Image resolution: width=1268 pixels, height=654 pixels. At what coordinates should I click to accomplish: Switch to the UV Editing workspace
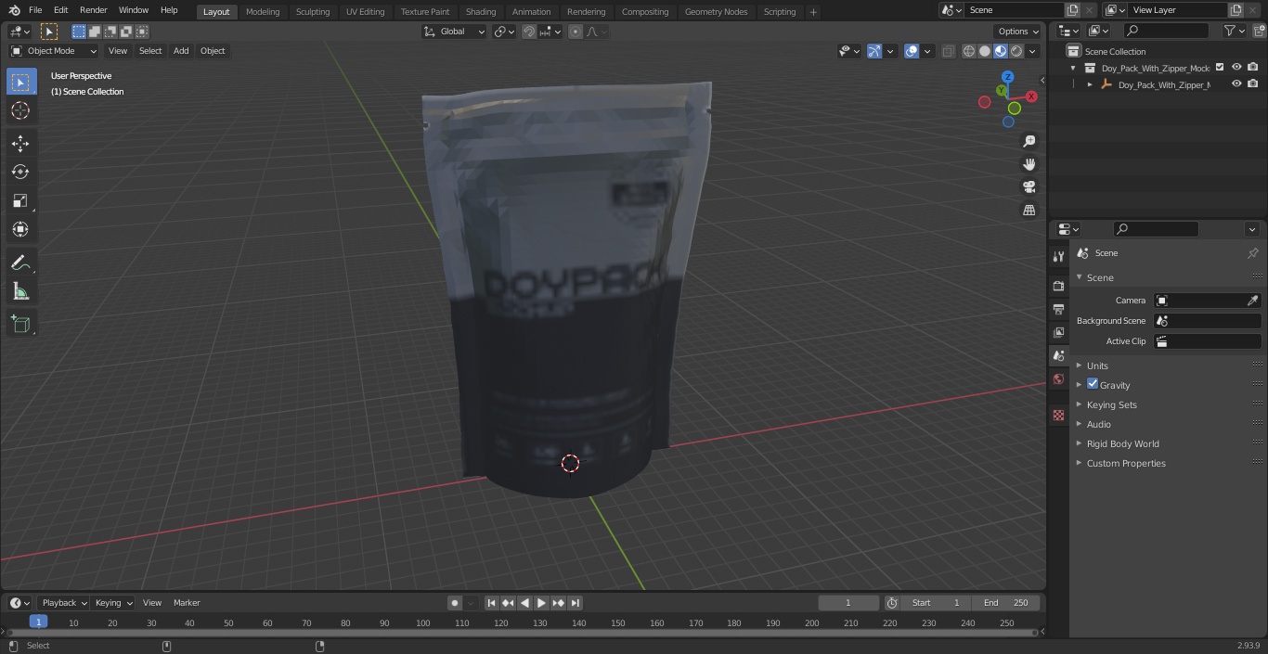point(365,12)
